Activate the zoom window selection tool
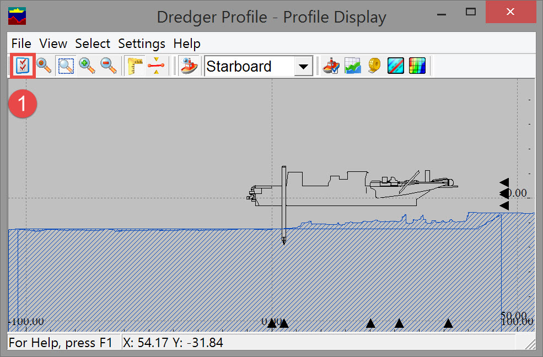The height and width of the screenshot is (357, 543). pos(66,66)
